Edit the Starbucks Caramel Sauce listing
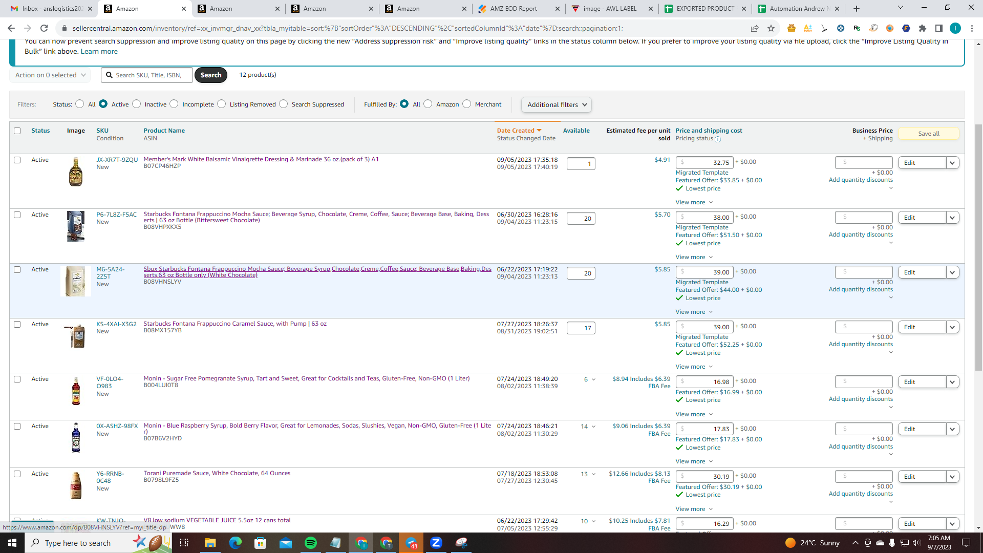Screen dimensions: 983x553 (922, 327)
